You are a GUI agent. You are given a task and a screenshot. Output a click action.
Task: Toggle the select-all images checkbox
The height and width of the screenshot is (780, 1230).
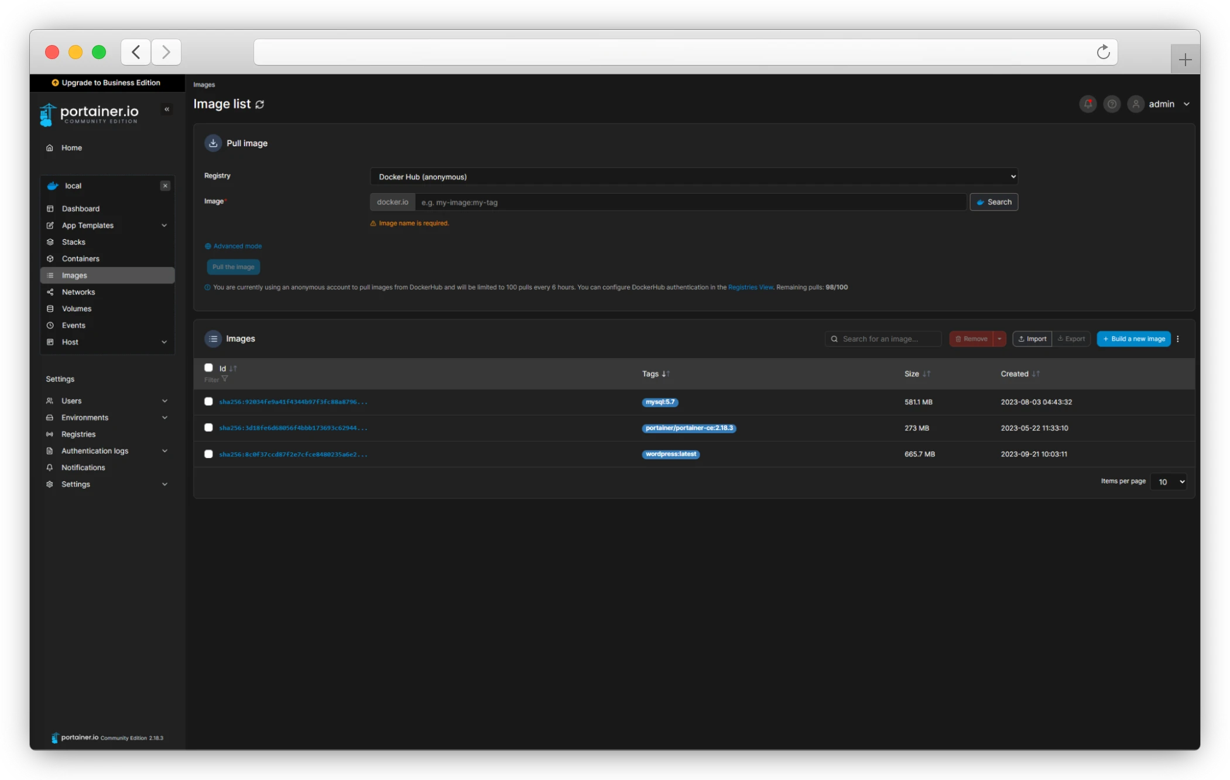(208, 367)
